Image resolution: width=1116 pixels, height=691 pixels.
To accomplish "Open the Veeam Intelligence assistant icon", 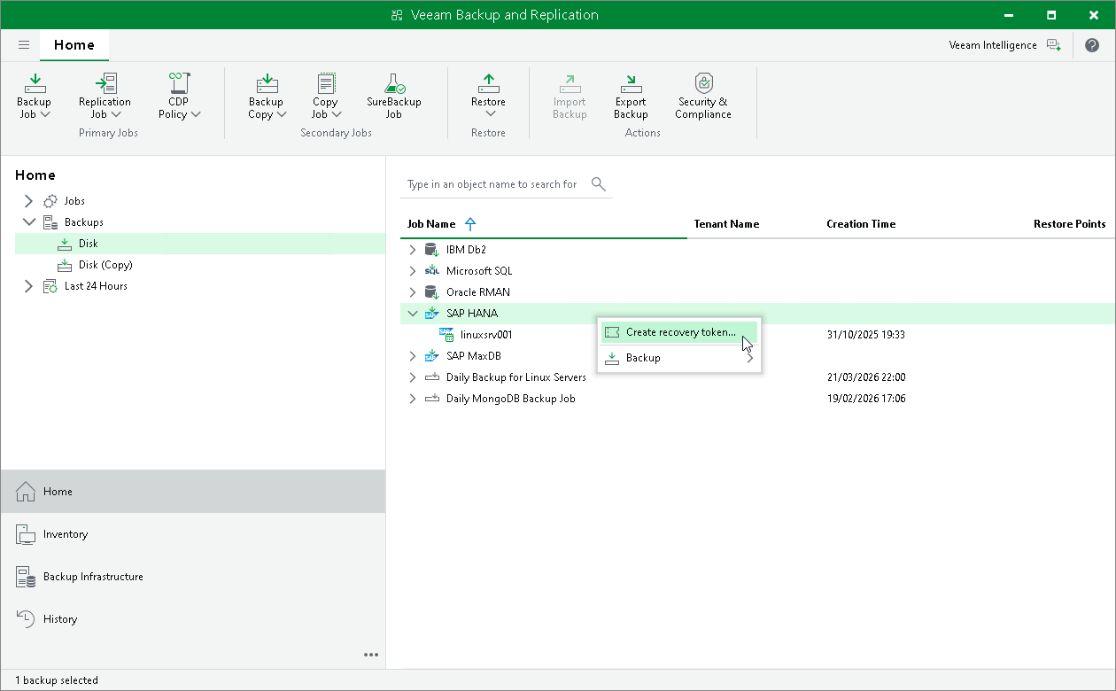I will [x=1053, y=45].
